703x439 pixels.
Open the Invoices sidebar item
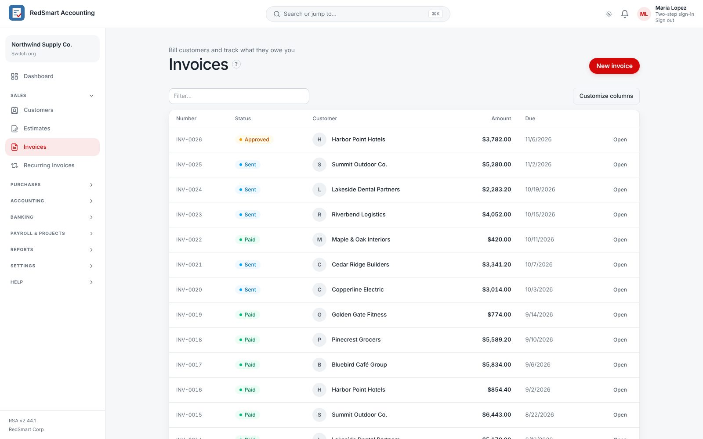(52, 147)
